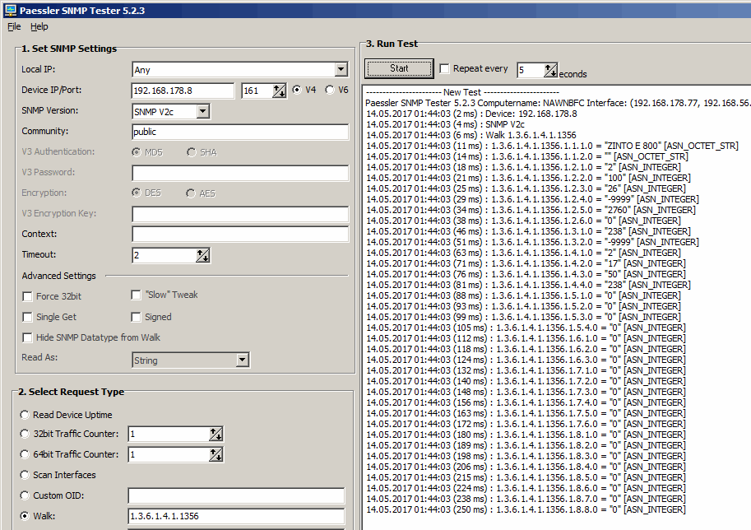Open the Read As dropdown

point(243,360)
